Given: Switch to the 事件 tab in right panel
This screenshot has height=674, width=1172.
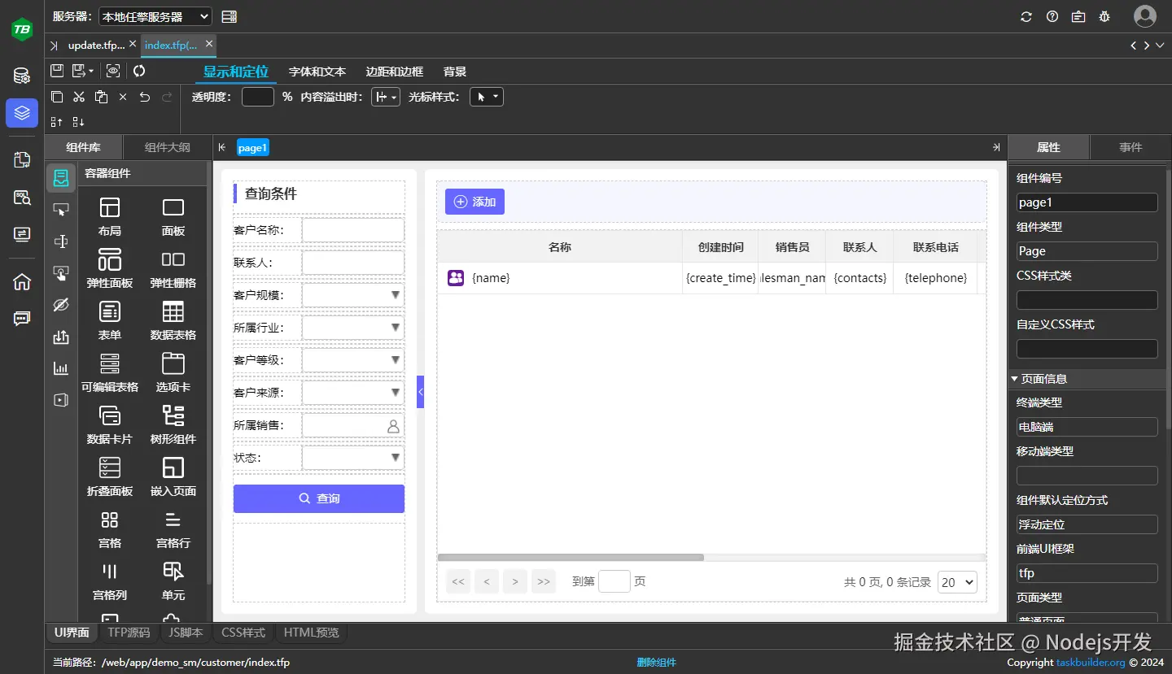Looking at the screenshot, I should [x=1130, y=147].
